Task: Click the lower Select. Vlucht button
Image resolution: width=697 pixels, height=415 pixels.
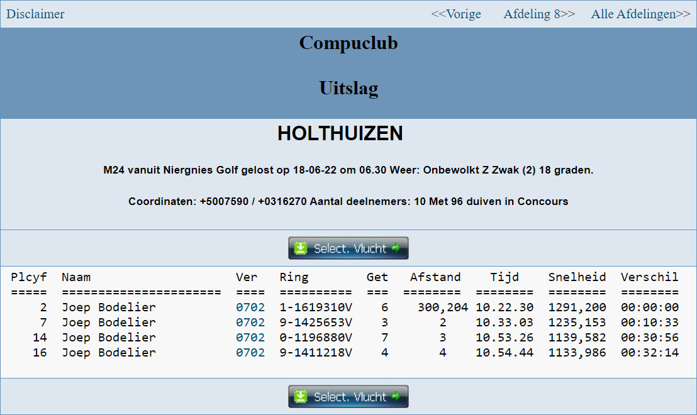Action: [x=348, y=396]
